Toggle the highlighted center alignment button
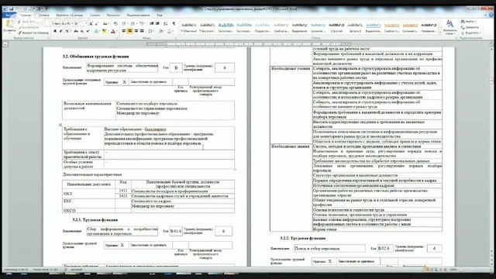Image resolution: width=496 pixels, height=279 pixels. (x=129, y=31)
